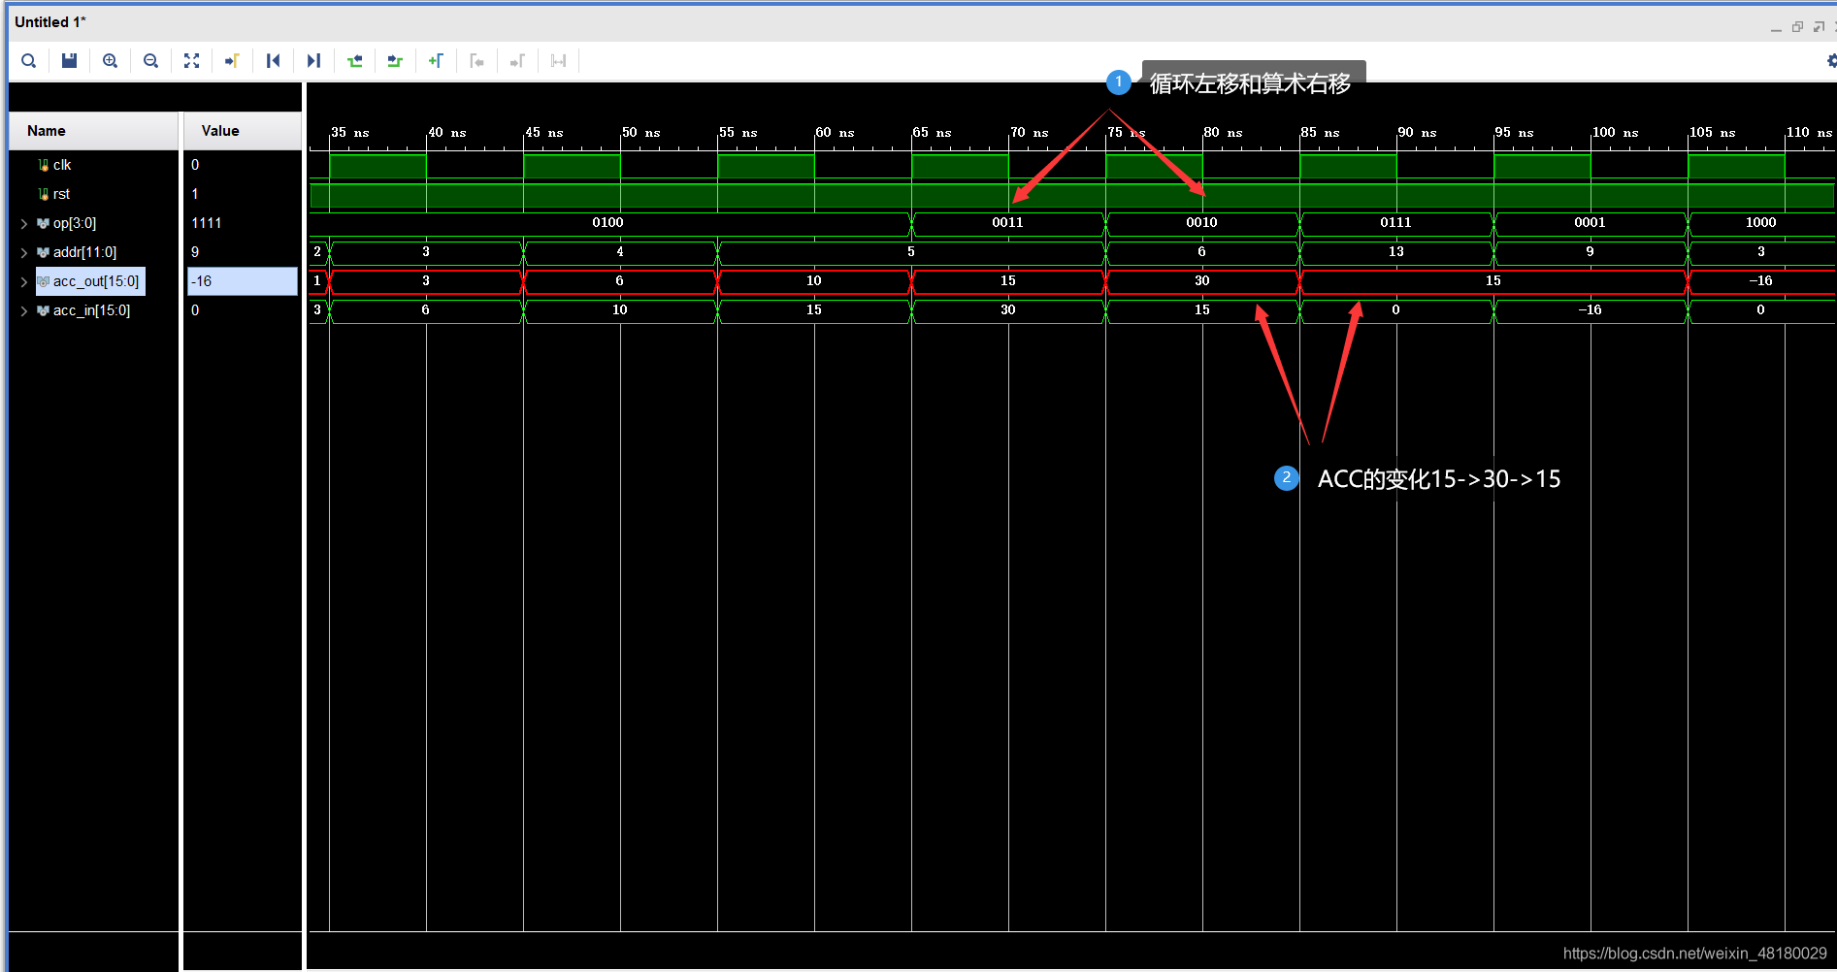Viewport: 1837px width, 972px height.
Task: Click the 4 segment in addr waveform
Action: pyautogui.click(x=620, y=252)
